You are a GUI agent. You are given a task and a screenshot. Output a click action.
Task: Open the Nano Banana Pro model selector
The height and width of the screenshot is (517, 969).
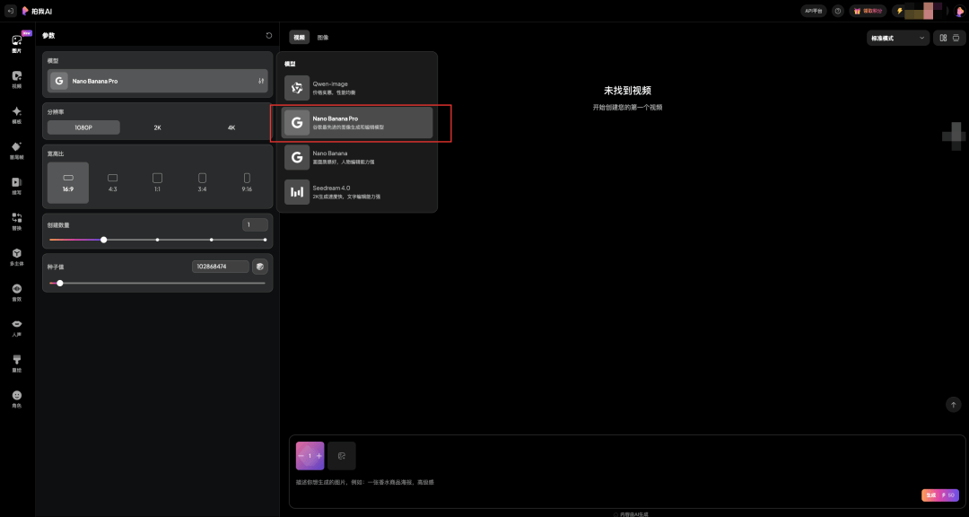point(157,81)
